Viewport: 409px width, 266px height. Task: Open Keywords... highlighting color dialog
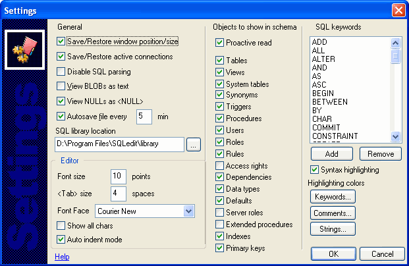tap(333, 197)
